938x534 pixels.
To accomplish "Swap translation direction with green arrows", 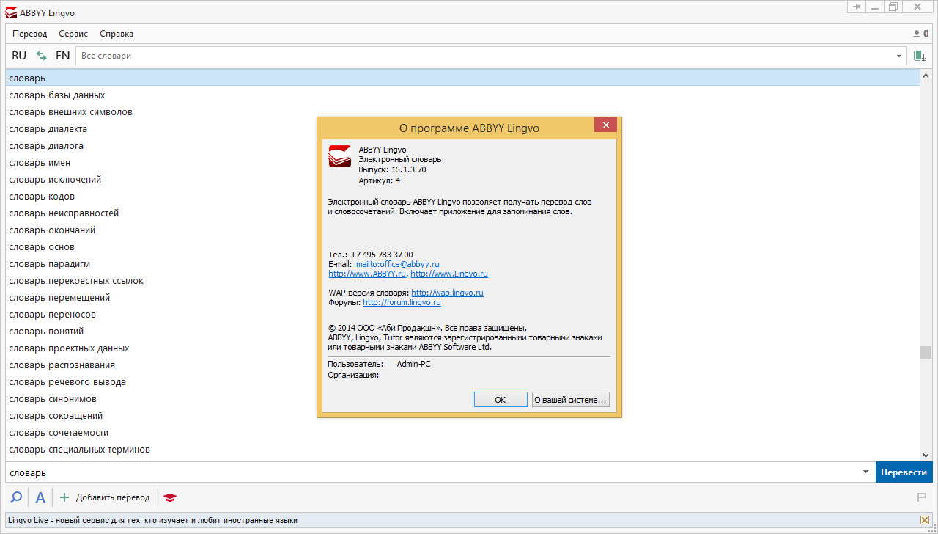I will point(42,56).
